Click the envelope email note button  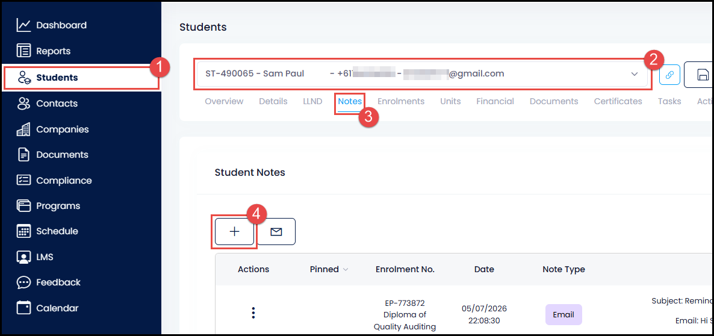click(276, 232)
